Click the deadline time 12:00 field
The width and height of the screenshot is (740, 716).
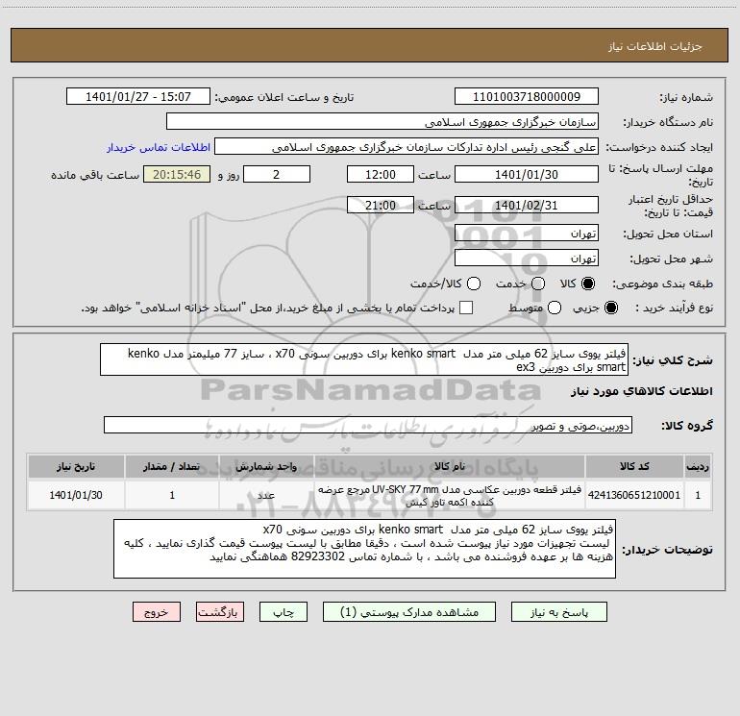click(x=381, y=174)
